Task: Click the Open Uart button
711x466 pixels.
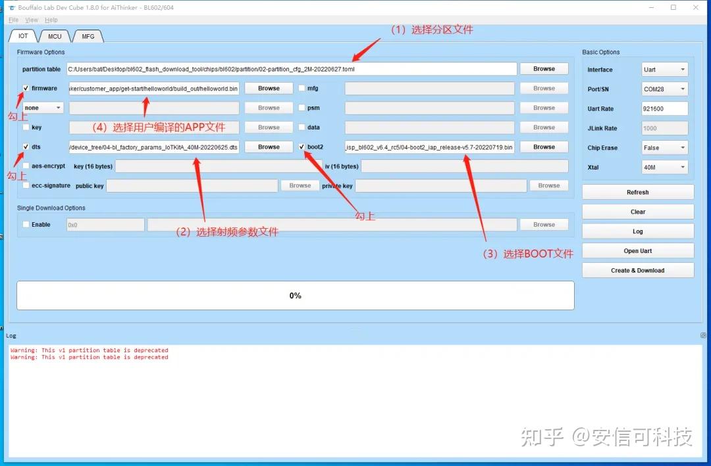Action: pyautogui.click(x=637, y=250)
